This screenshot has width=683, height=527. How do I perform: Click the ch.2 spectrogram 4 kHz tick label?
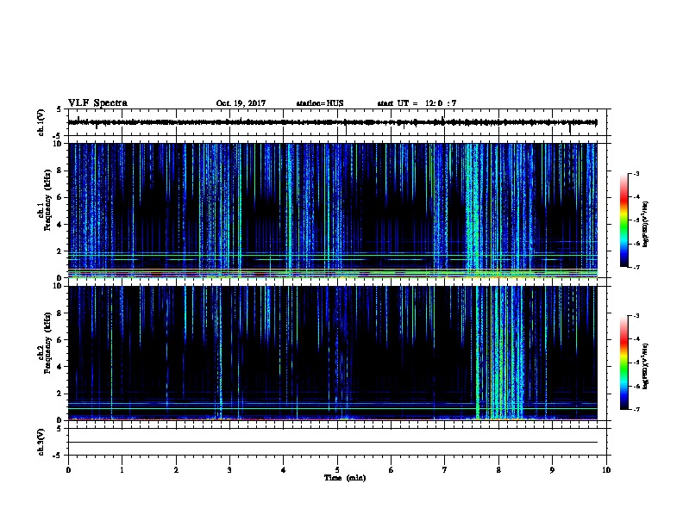(60, 367)
